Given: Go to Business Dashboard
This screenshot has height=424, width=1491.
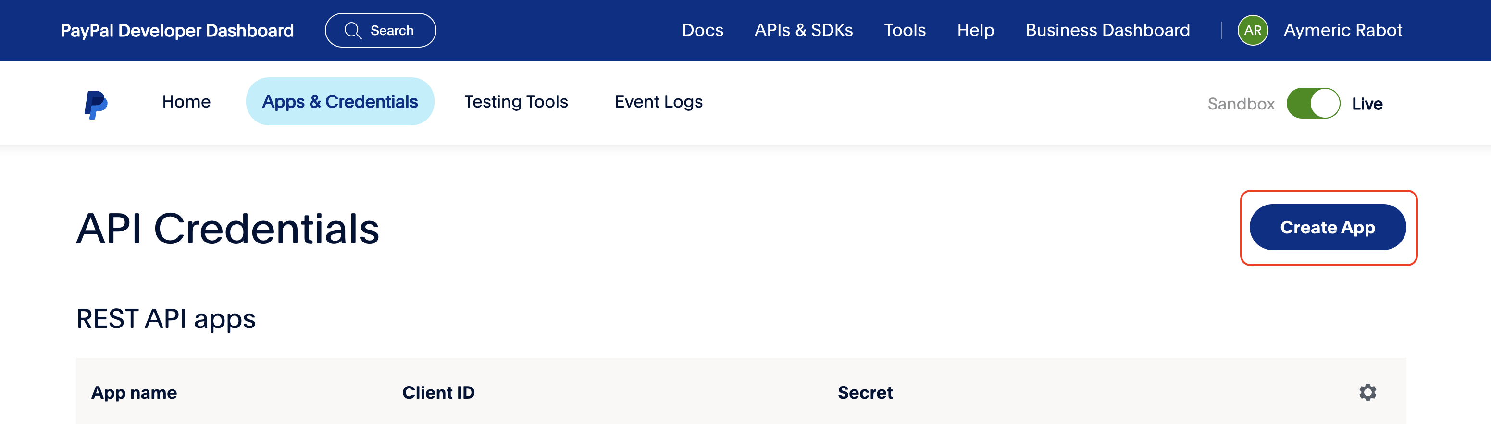Looking at the screenshot, I should 1107,30.
